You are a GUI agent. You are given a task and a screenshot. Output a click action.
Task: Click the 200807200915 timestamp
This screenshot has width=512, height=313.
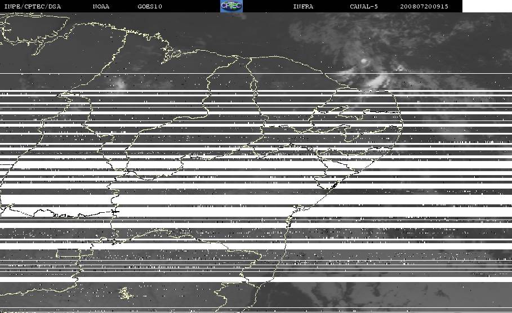click(x=424, y=6)
